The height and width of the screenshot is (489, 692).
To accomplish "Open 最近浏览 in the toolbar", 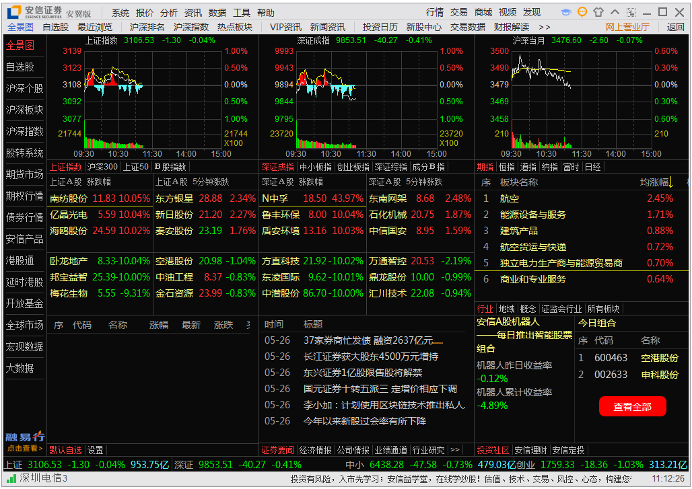I will [x=95, y=28].
